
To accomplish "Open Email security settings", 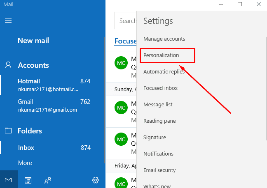I will (159, 170).
